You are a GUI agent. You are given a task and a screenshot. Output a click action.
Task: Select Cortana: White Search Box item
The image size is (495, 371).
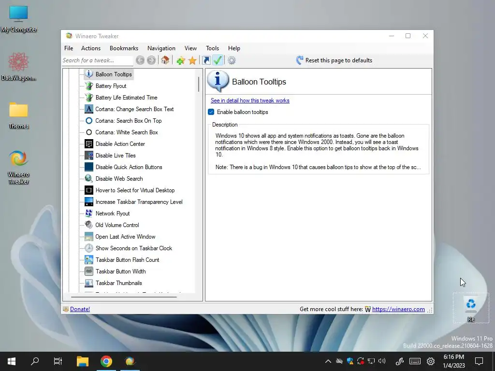(127, 132)
